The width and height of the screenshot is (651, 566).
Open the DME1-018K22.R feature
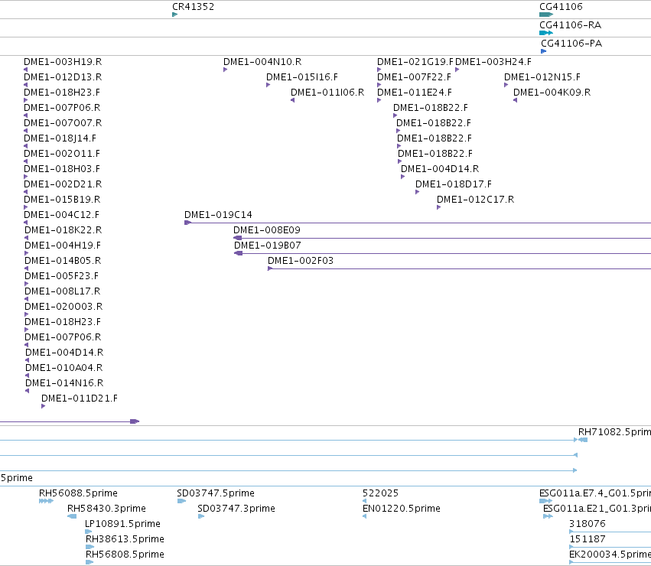(63, 230)
